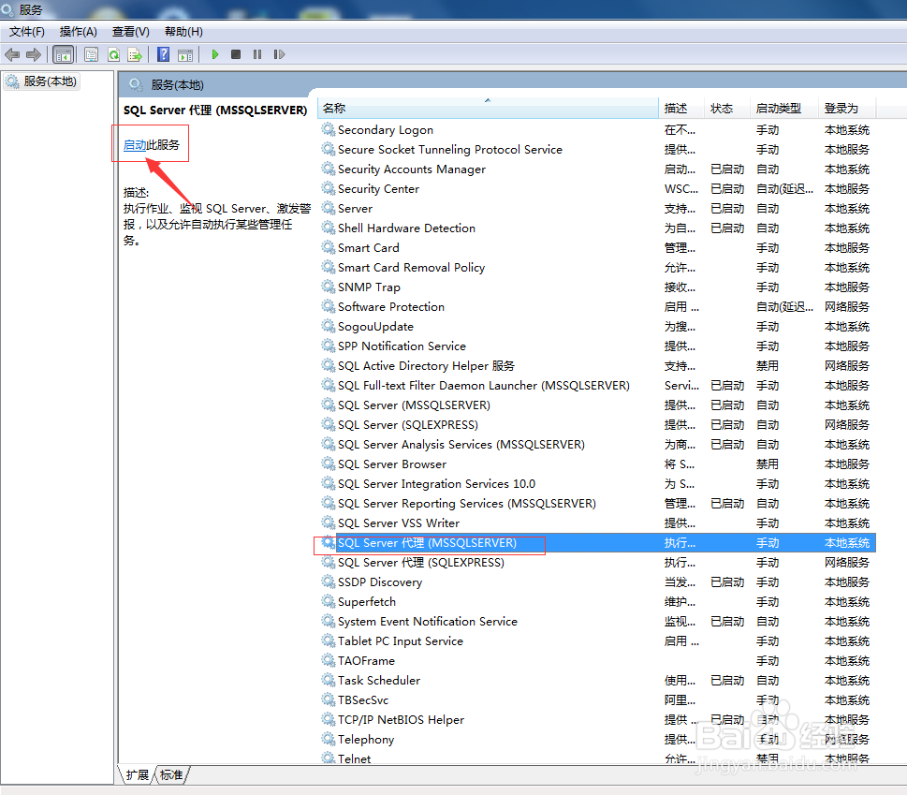Select SQL Server VSS Writer service
The height and width of the screenshot is (795, 907).
(597, 523)
